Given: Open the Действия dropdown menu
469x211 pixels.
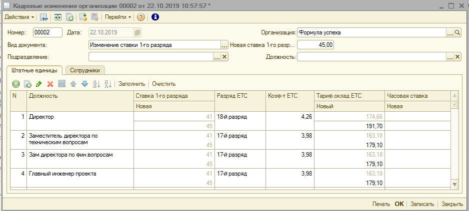Looking at the screenshot, I should point(19,17).
